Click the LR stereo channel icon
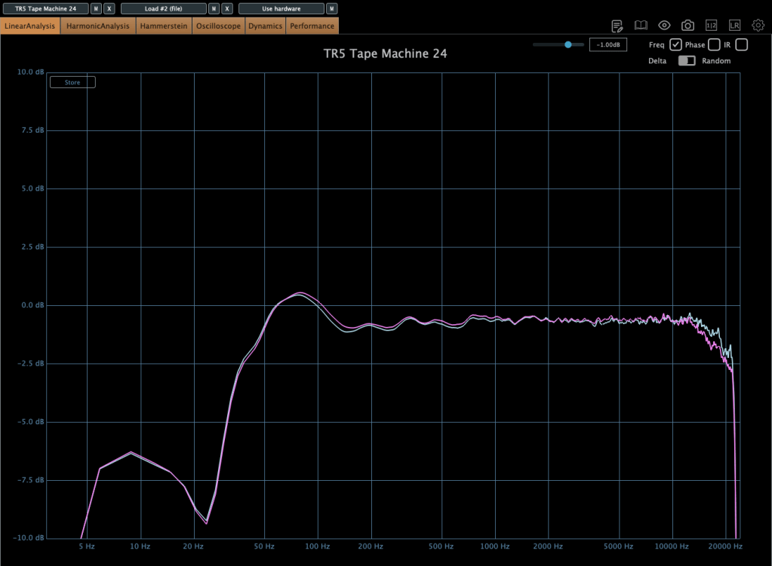The height and width of the screenshot is (566, 772). (x=734, y=26)
